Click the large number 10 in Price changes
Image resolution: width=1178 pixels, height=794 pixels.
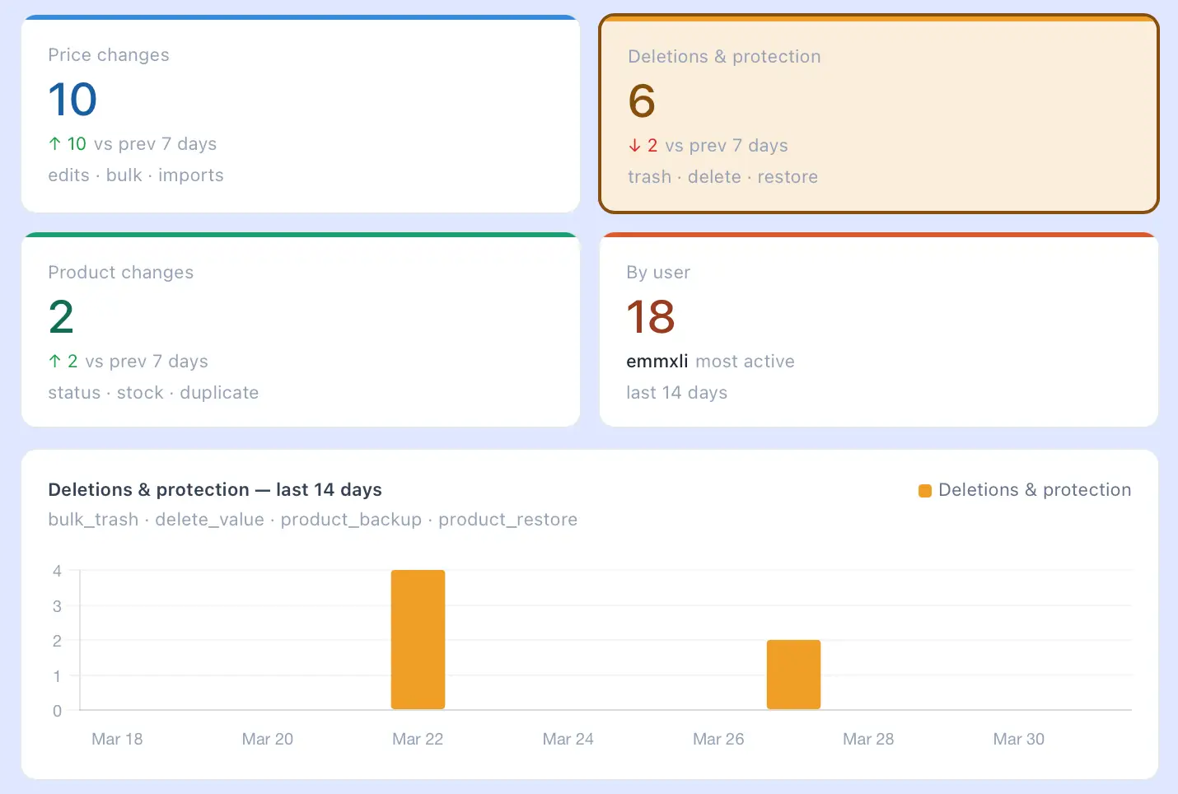click(x=72, y=100)
